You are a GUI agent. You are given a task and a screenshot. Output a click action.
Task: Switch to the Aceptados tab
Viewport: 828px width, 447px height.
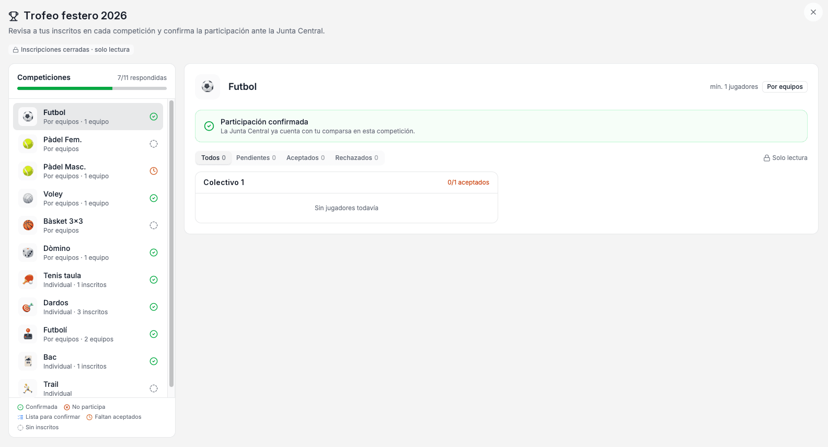[305, 158]
